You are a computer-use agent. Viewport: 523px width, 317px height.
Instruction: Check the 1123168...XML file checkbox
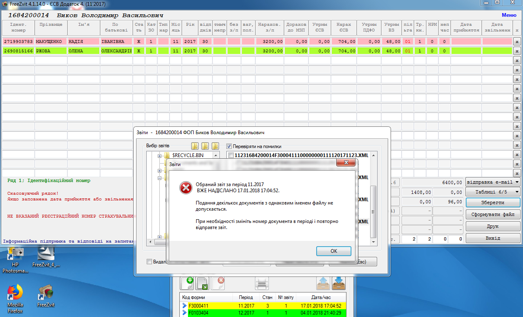point(232,155)
